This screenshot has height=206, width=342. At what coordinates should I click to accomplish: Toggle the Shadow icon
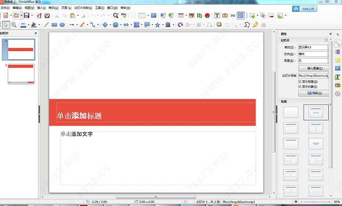point(219,25)
